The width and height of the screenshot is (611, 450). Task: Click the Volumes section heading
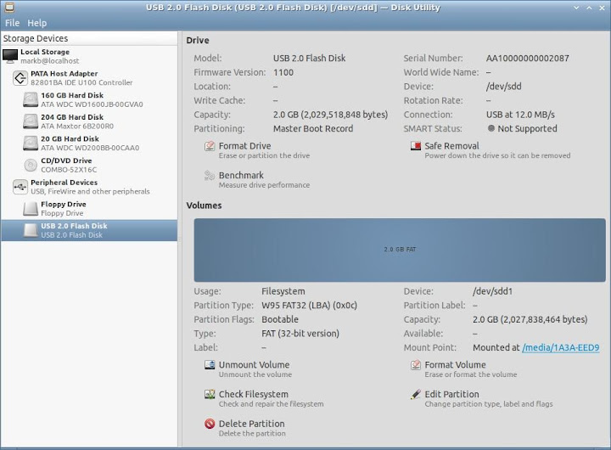[x=204, y=205]
